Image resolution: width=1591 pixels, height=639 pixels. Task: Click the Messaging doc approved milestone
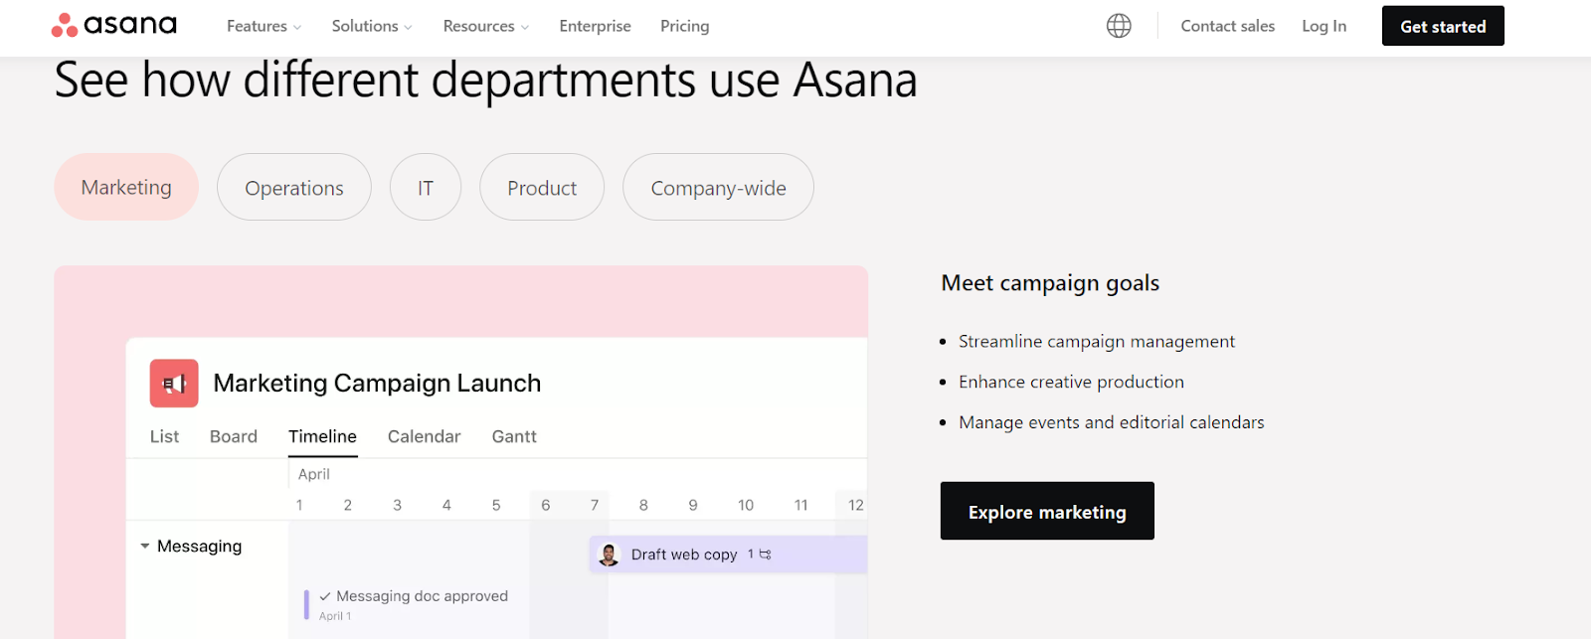[x=408, y=604]
